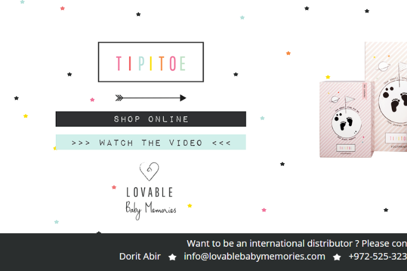Click the Dorit Abir name in footer
The width and height of the screenshot is (407, 271).
point(140,256)
